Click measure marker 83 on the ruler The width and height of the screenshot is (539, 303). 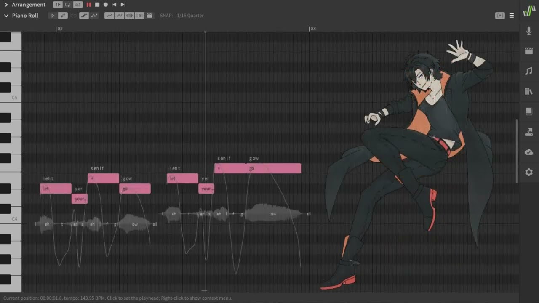[x=312, y=29]
